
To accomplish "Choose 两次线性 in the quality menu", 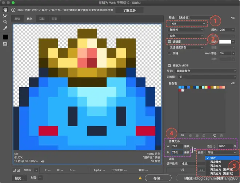I will tap(223, 162).
